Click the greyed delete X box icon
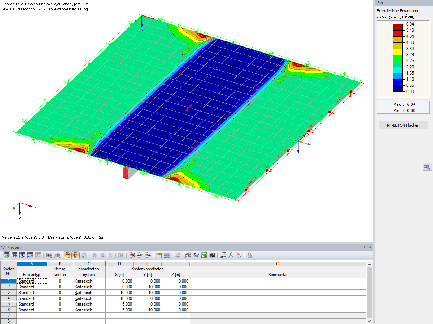Viewport: 433px width, 324px height. pyautogui.click(x=122, y=255)
